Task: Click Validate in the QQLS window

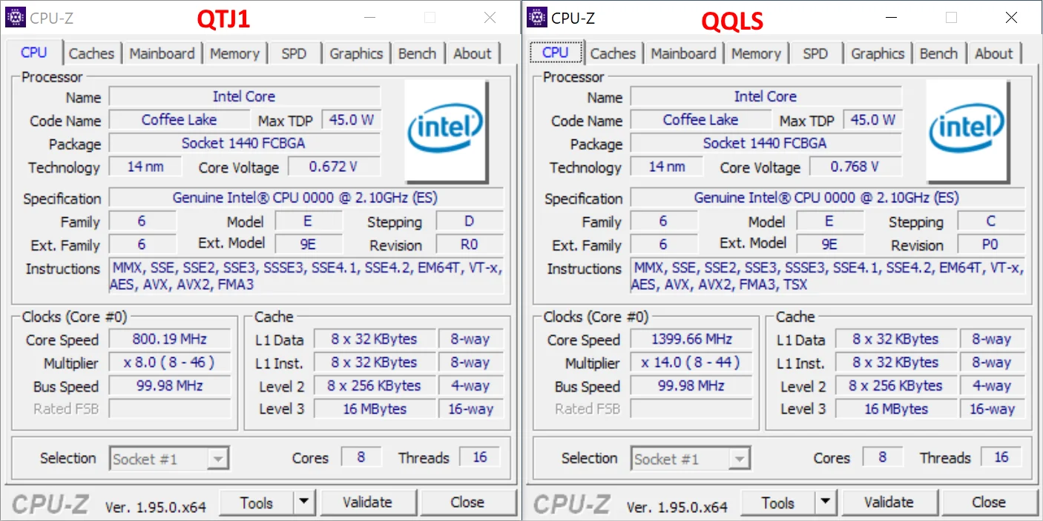Action: (x=889, y=502)
